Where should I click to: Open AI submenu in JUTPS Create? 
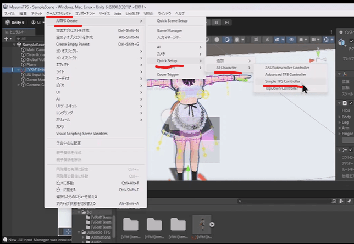175,47
